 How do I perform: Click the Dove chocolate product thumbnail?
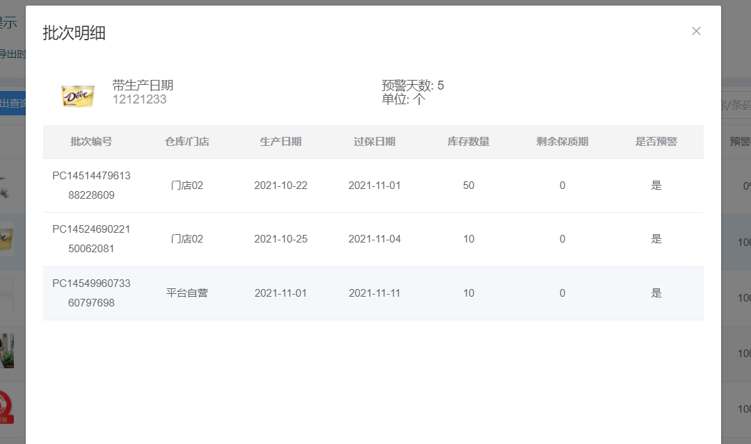point(77,95)
